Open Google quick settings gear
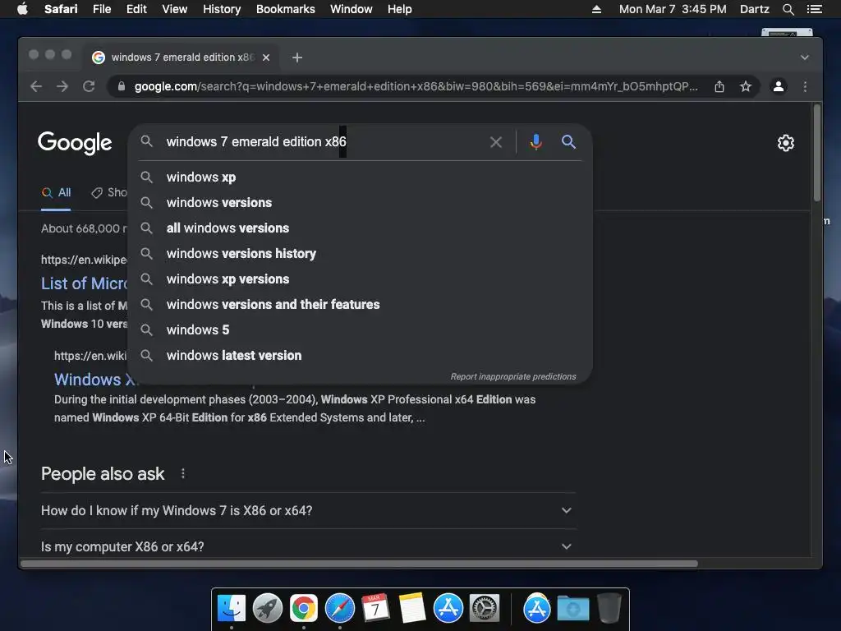The image size is (841, 631). click(x=786, y=143)
